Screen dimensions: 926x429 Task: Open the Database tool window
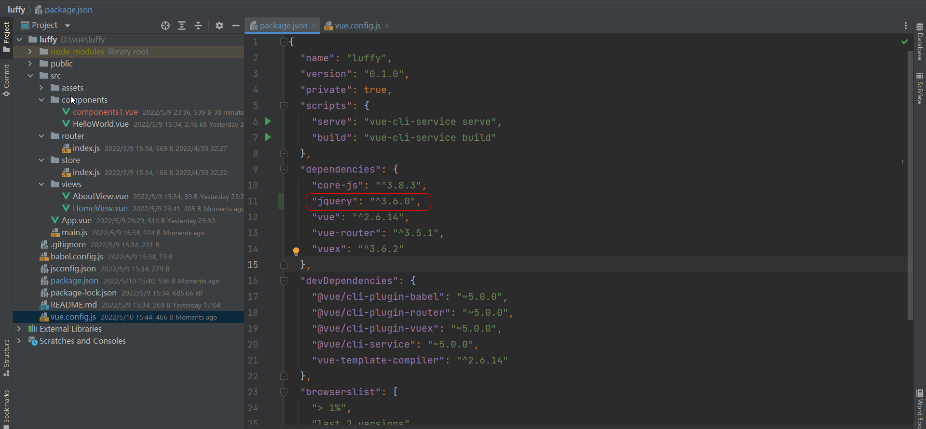click(x=920, y=41)
